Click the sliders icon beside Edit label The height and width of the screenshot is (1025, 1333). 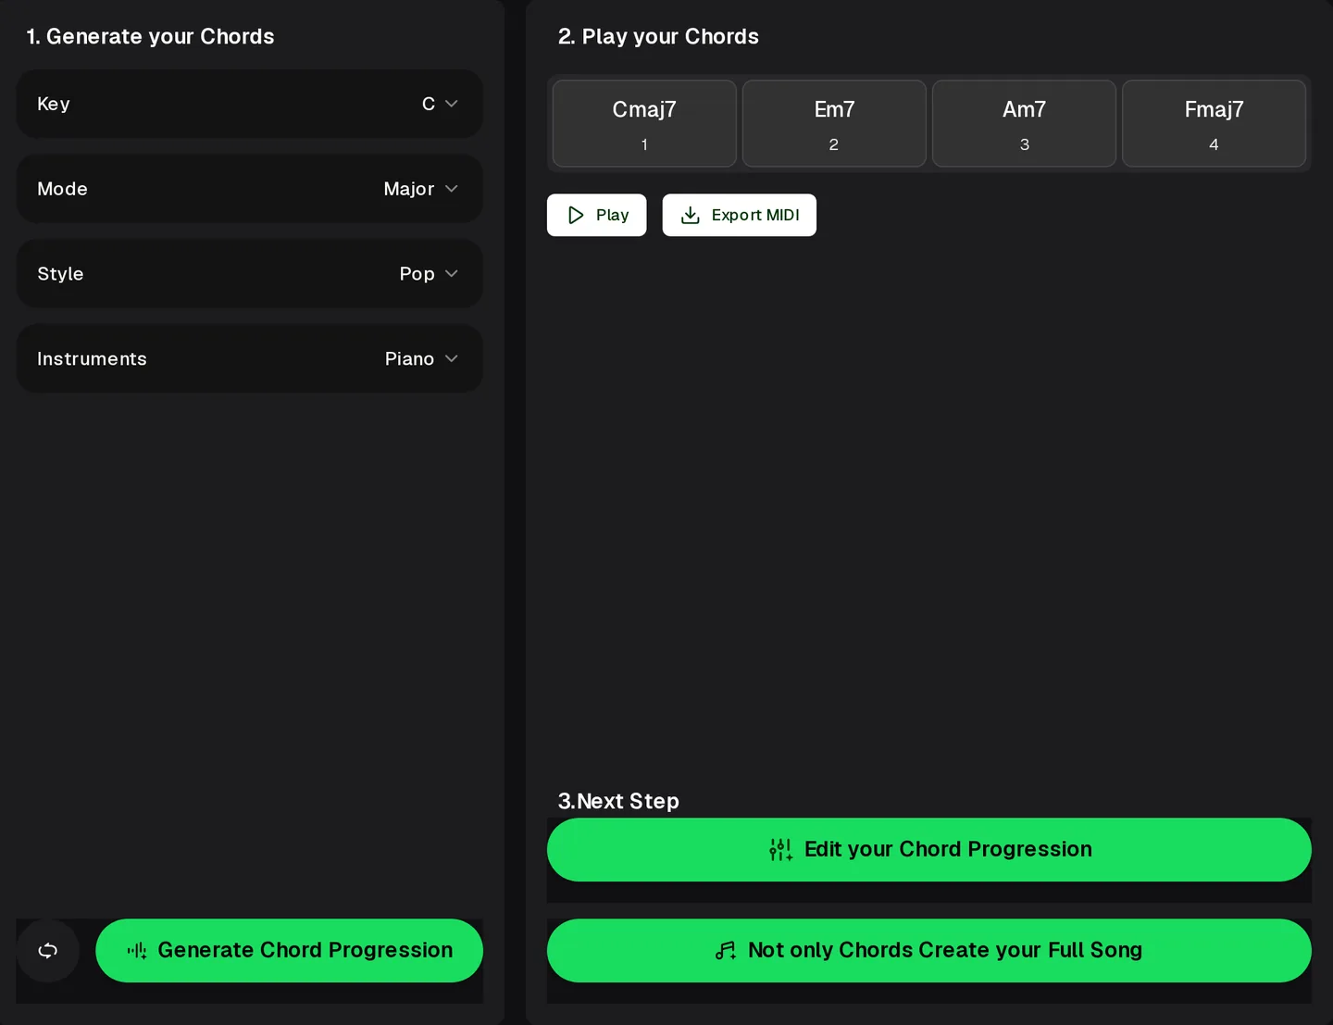780,849
